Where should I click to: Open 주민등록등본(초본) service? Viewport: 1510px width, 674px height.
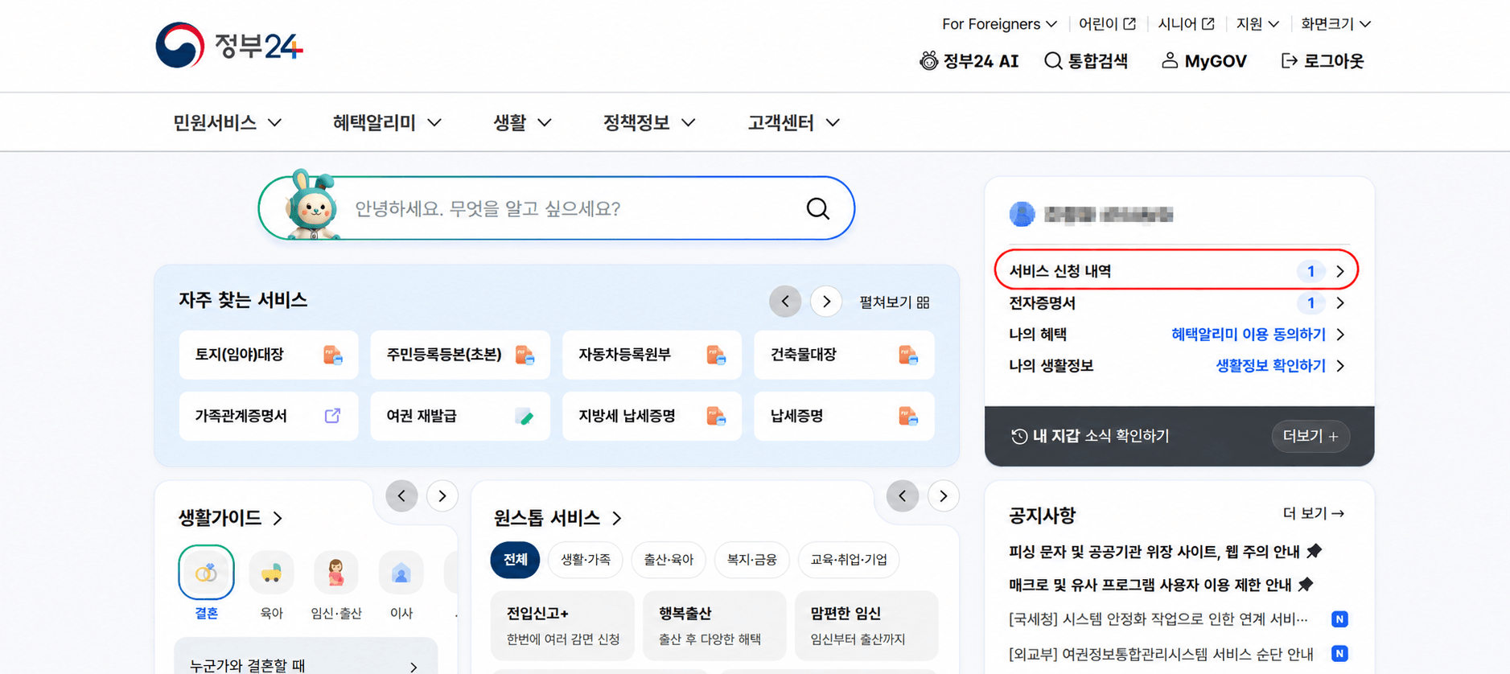[x=460, y=355]
